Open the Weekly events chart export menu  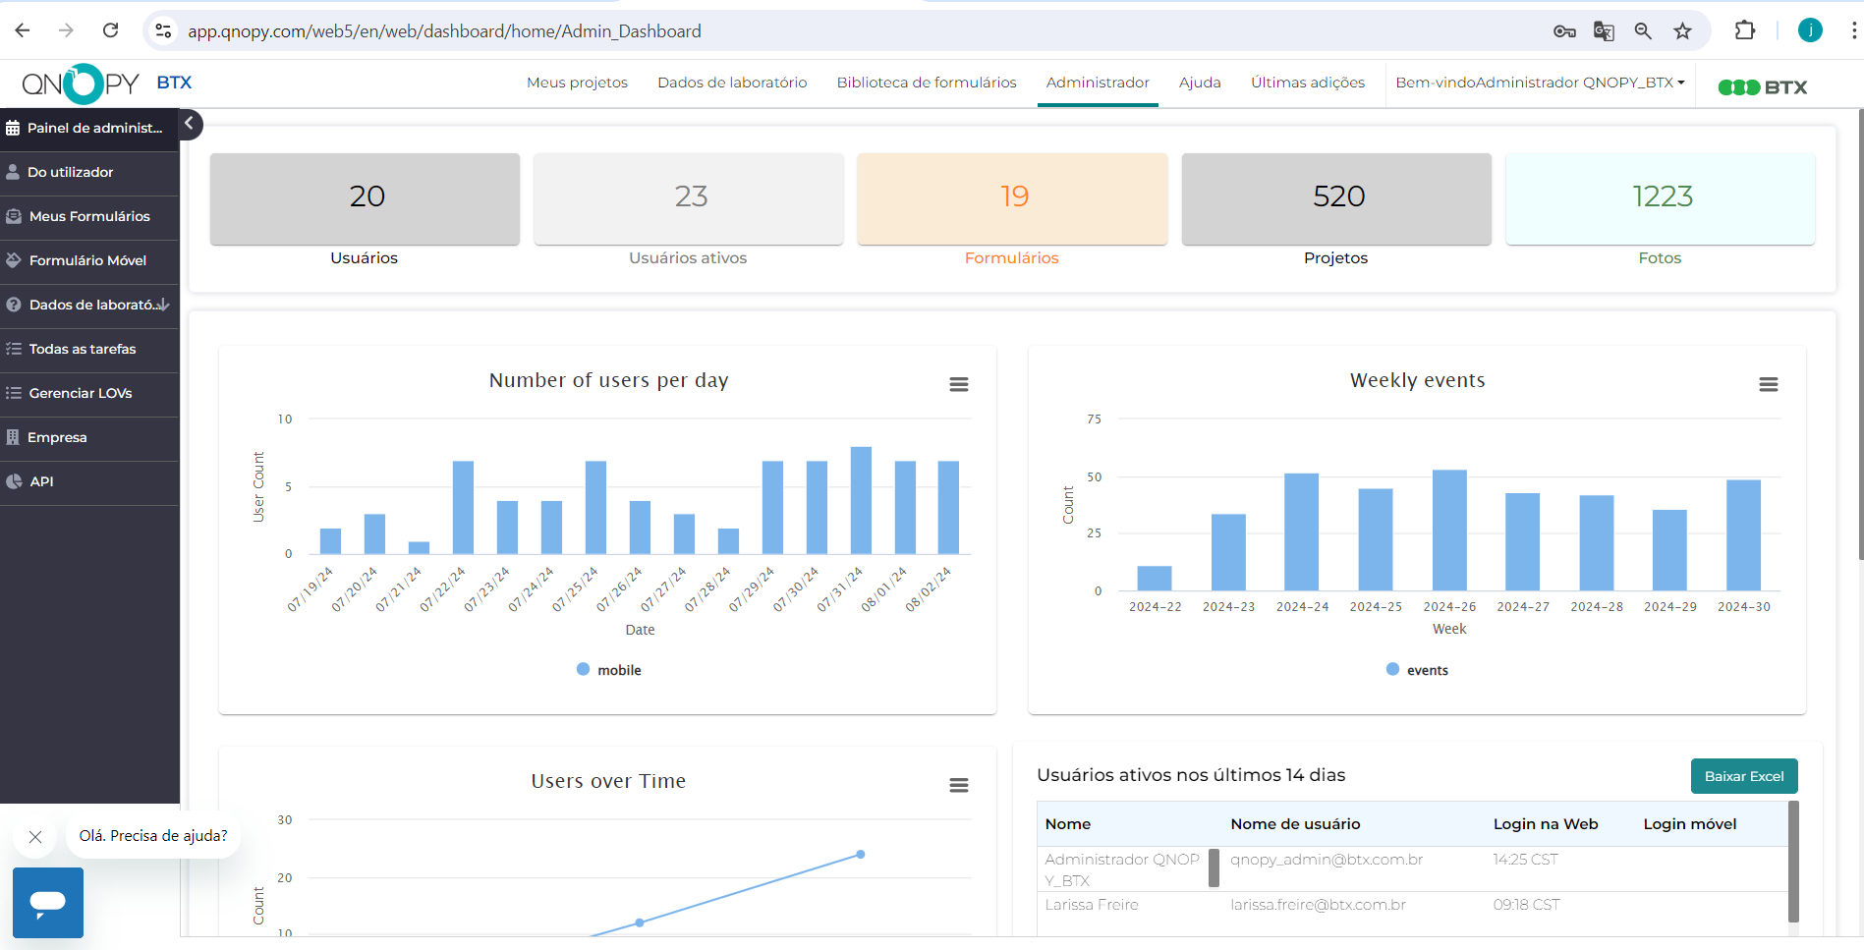[x=1769, y=384]
